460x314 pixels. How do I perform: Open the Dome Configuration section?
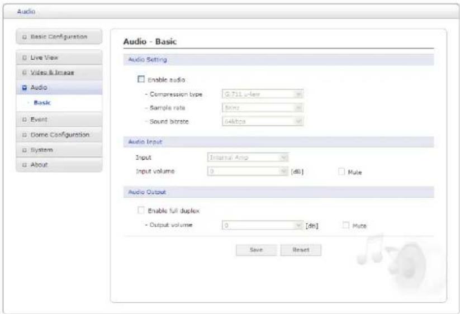click(x=59, y=135)
